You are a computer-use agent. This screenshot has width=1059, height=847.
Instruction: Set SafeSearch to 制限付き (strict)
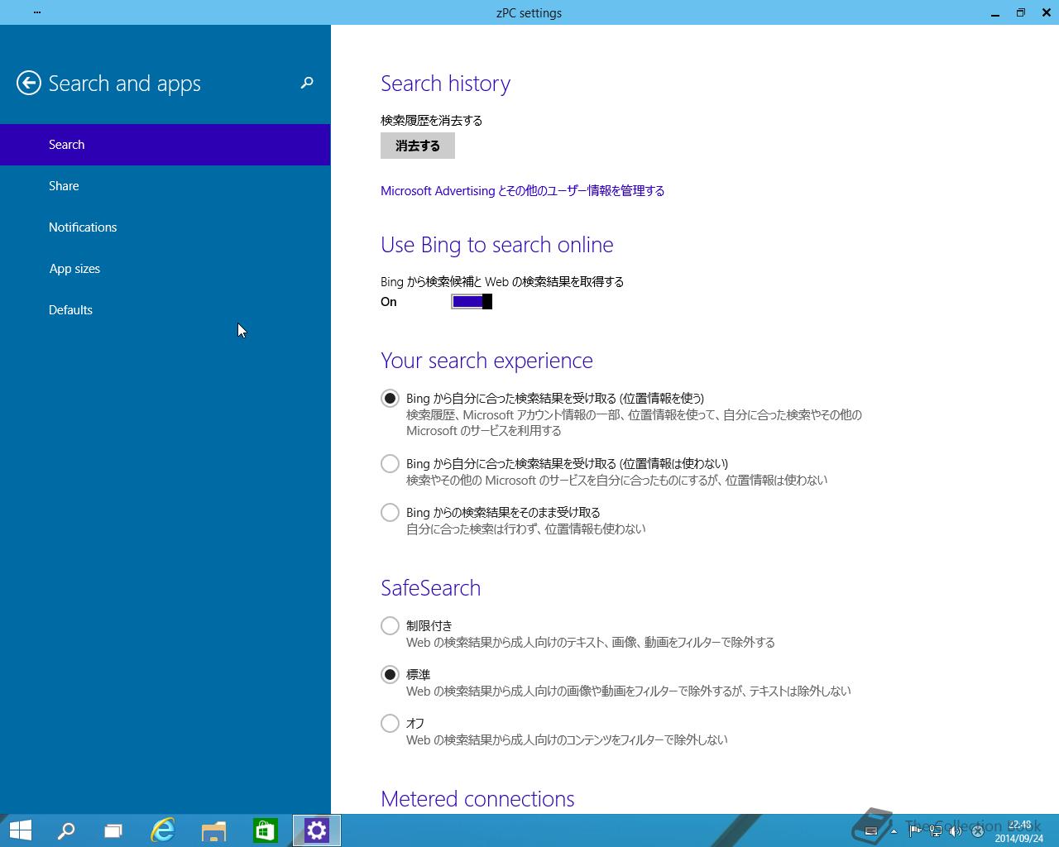click(390, 626)
